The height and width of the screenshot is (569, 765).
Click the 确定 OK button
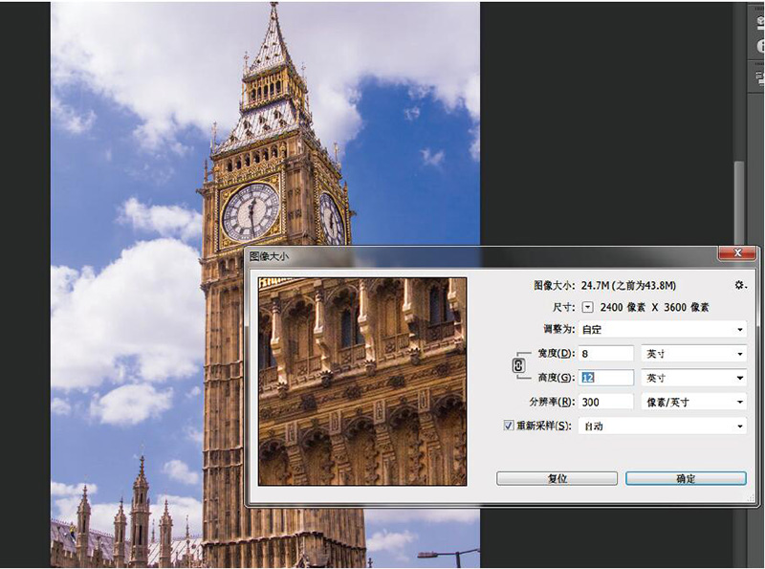(686, 478)
